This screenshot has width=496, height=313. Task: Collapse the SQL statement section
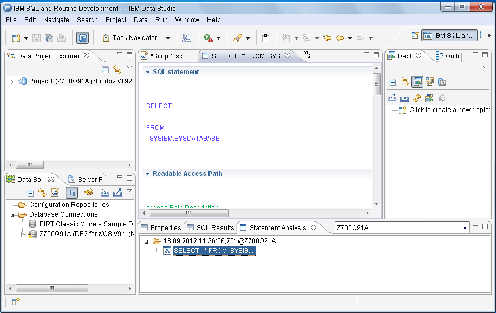pos(148,72)
